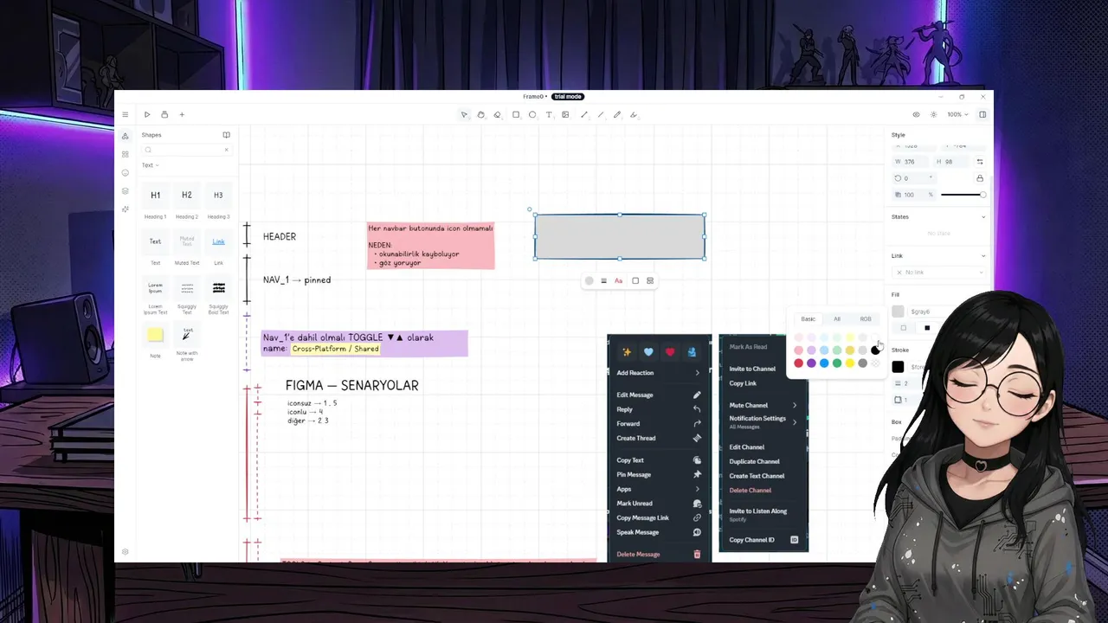
Task: Click the plus icon in top toolbar
Action: point(182,114)
